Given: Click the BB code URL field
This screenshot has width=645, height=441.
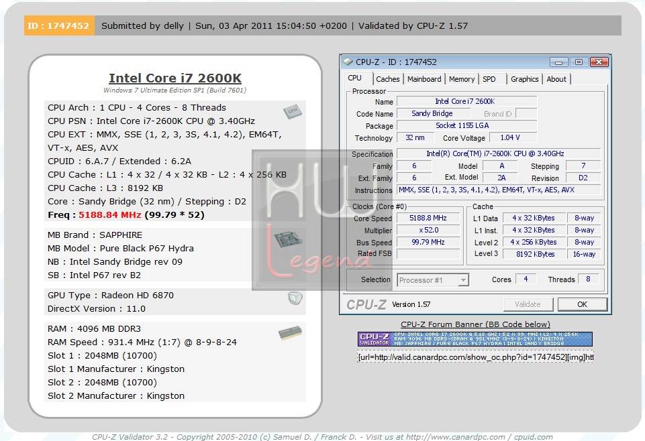Looking at the screenshot, I should [x=475, y=357].
